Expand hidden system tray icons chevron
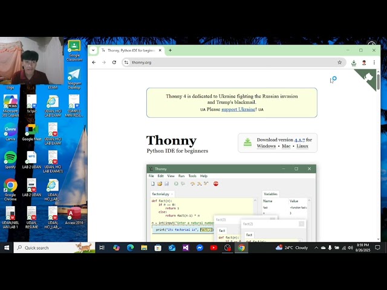 tap(316, 248)
